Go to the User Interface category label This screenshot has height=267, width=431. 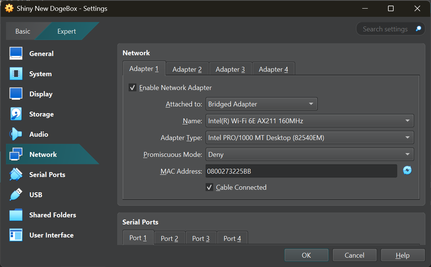(52, 235)
